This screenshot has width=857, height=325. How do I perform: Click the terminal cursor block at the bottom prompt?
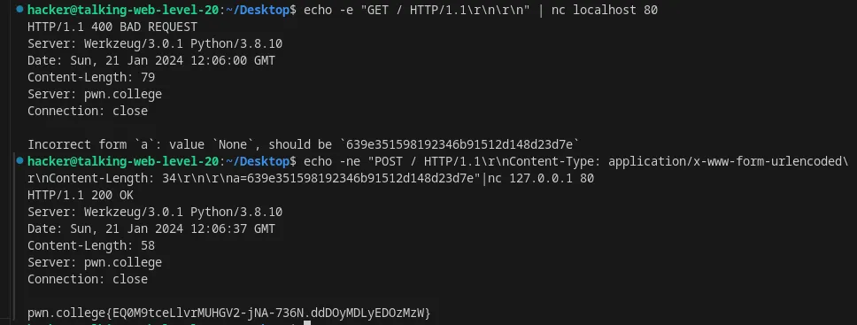(x=307, y=323)
